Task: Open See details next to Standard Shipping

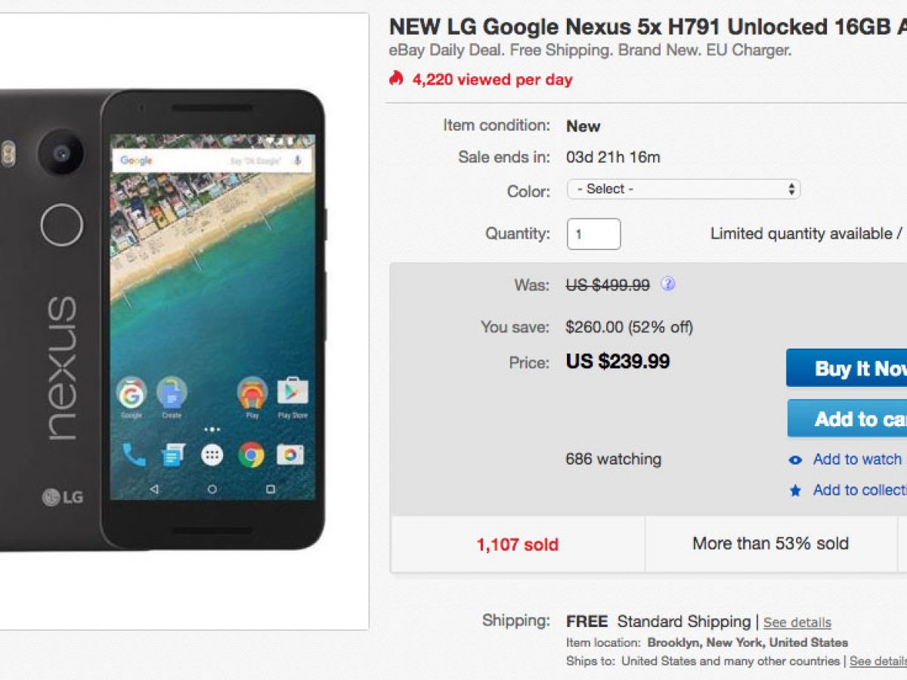Action: tap(797, 623)
